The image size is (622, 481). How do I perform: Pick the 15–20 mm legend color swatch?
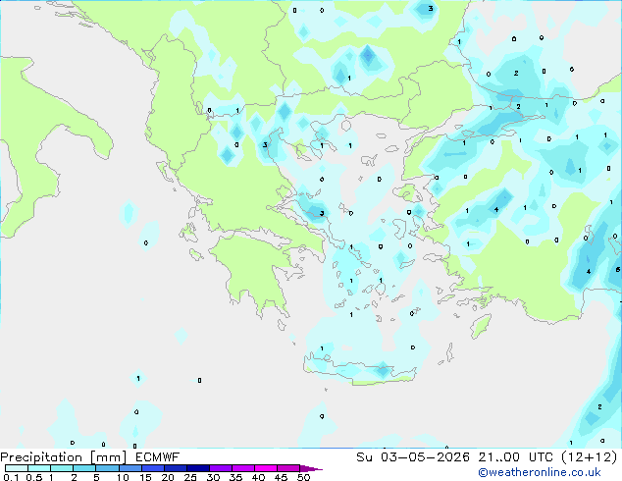(152, 468)
